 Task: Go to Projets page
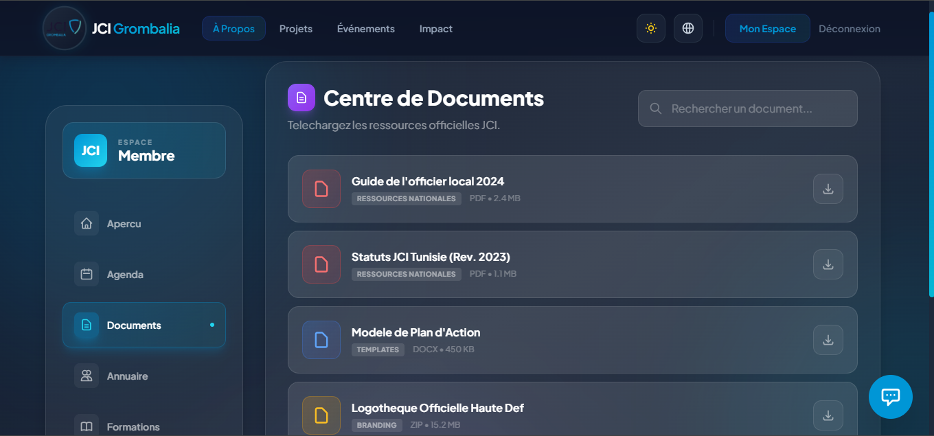[x=296, y=29]
